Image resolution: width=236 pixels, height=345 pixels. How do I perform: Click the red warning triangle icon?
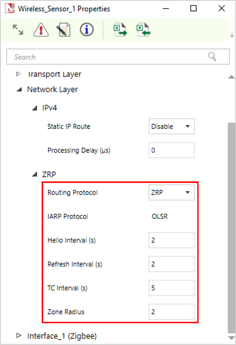pos(41,30)
